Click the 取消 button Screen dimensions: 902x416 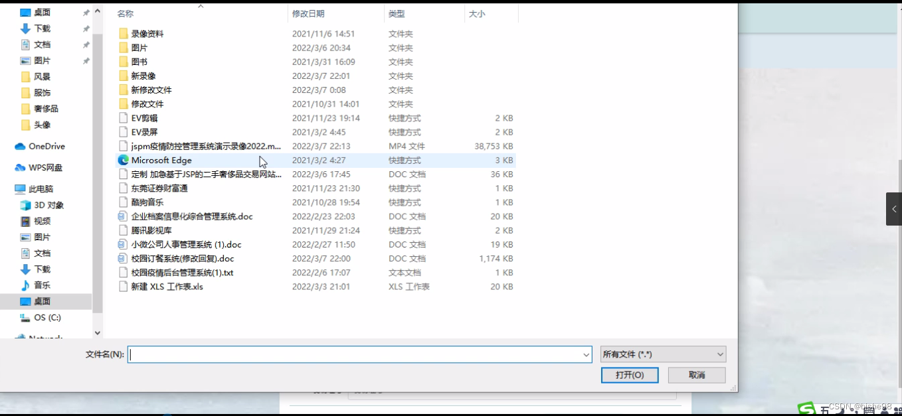coord(696,375)
